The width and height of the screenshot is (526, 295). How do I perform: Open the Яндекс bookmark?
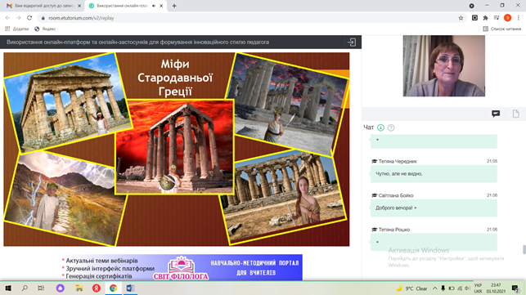pyautogui.click(x=45, y=29)
